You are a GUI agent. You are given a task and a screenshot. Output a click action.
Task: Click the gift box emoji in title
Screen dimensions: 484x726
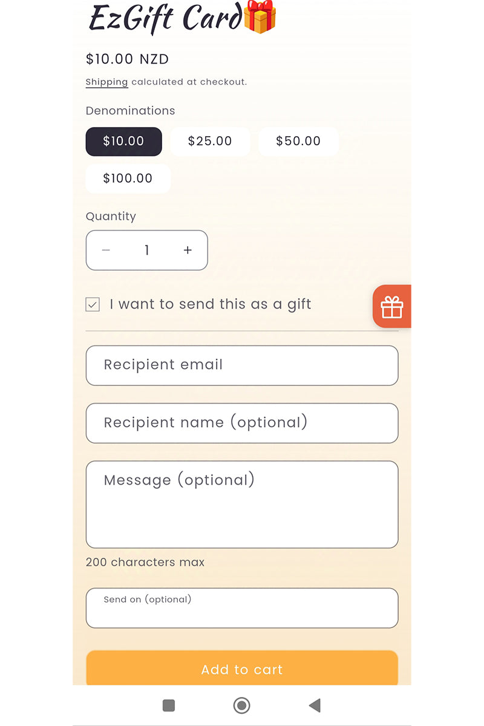point(260,16)
